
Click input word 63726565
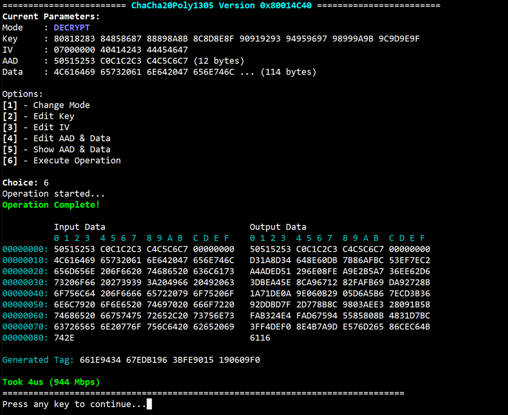[74, 327]
